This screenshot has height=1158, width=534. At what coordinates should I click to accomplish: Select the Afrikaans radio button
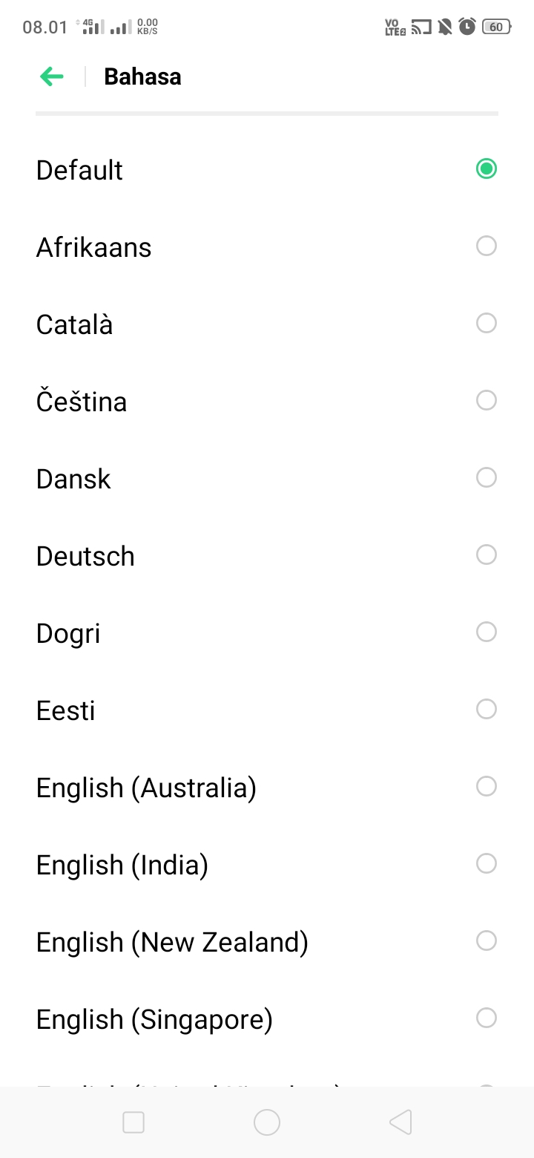486,246
